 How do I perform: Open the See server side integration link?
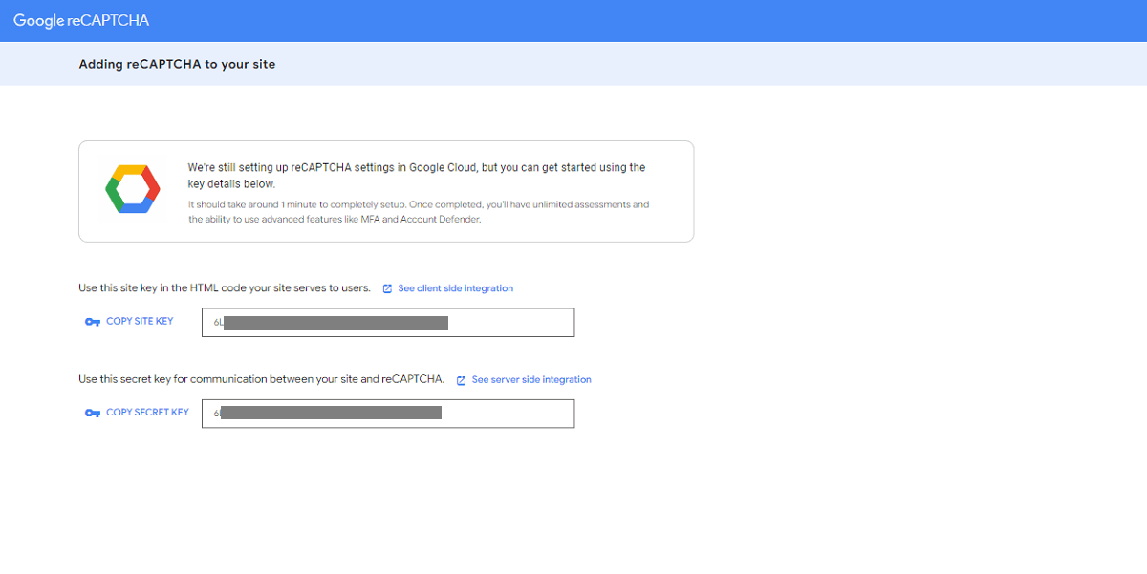531,380
